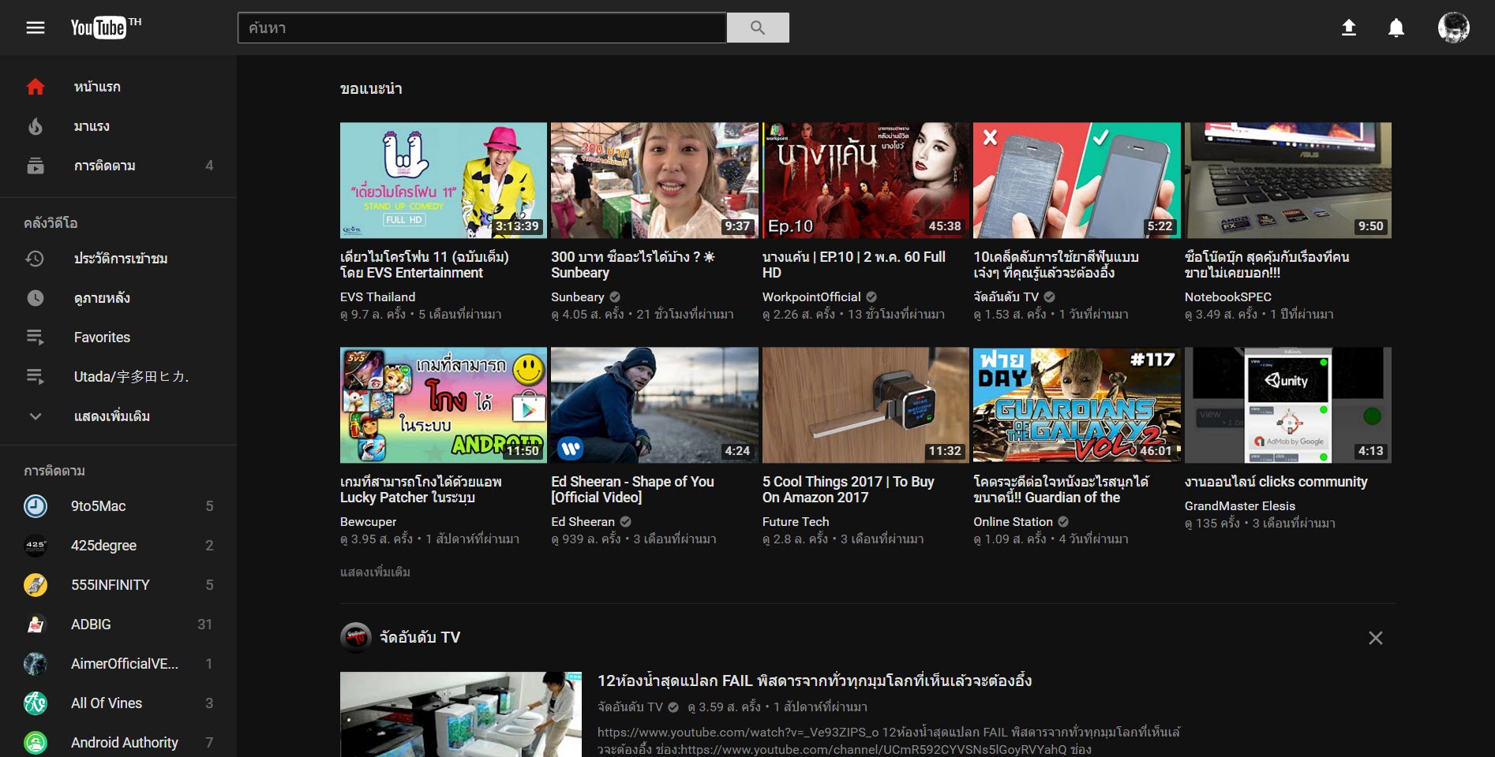
Task: Click the YouTube logo
Action: click(x=99, y=28)
